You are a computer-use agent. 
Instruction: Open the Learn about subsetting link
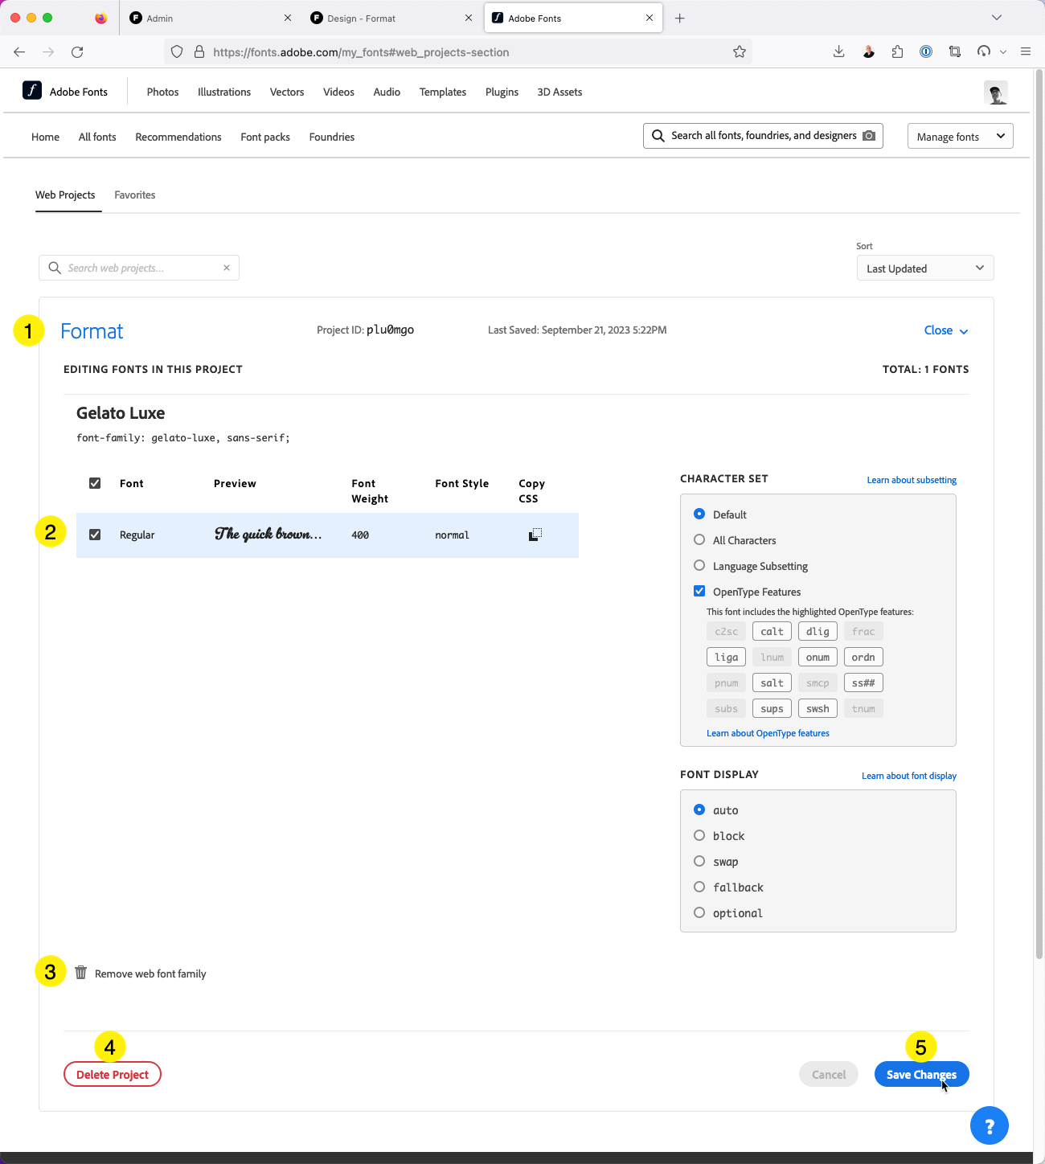[912, 480]
